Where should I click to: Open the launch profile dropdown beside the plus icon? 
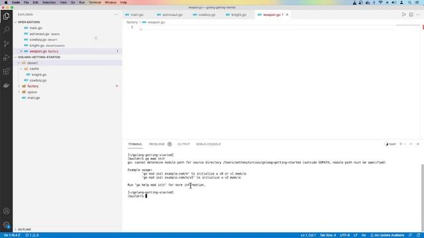click(405, 144)
